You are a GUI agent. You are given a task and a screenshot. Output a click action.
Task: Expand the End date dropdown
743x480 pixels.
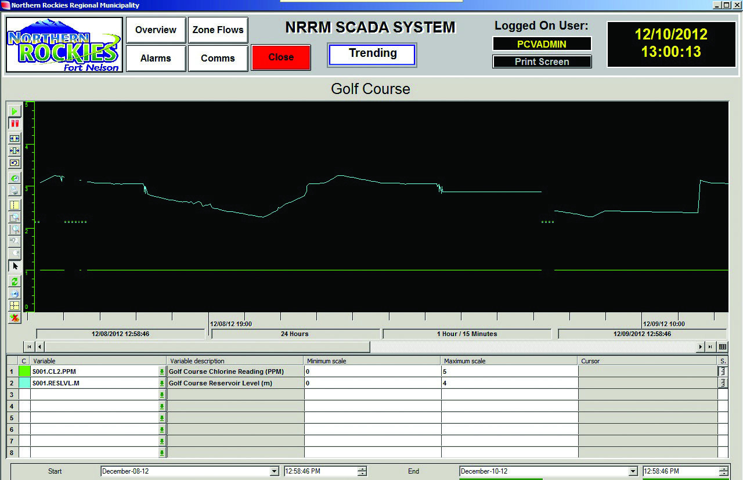tap(632, 472)
